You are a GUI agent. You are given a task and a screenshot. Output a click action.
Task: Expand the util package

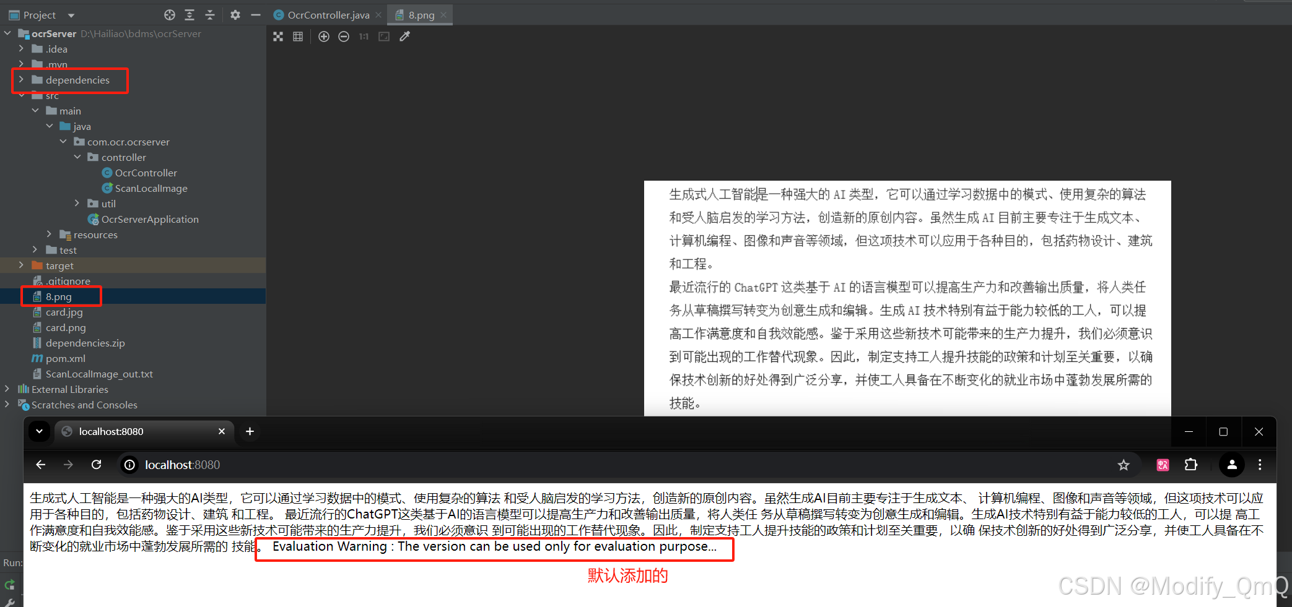pyautogui.click(x=77, y=203)
